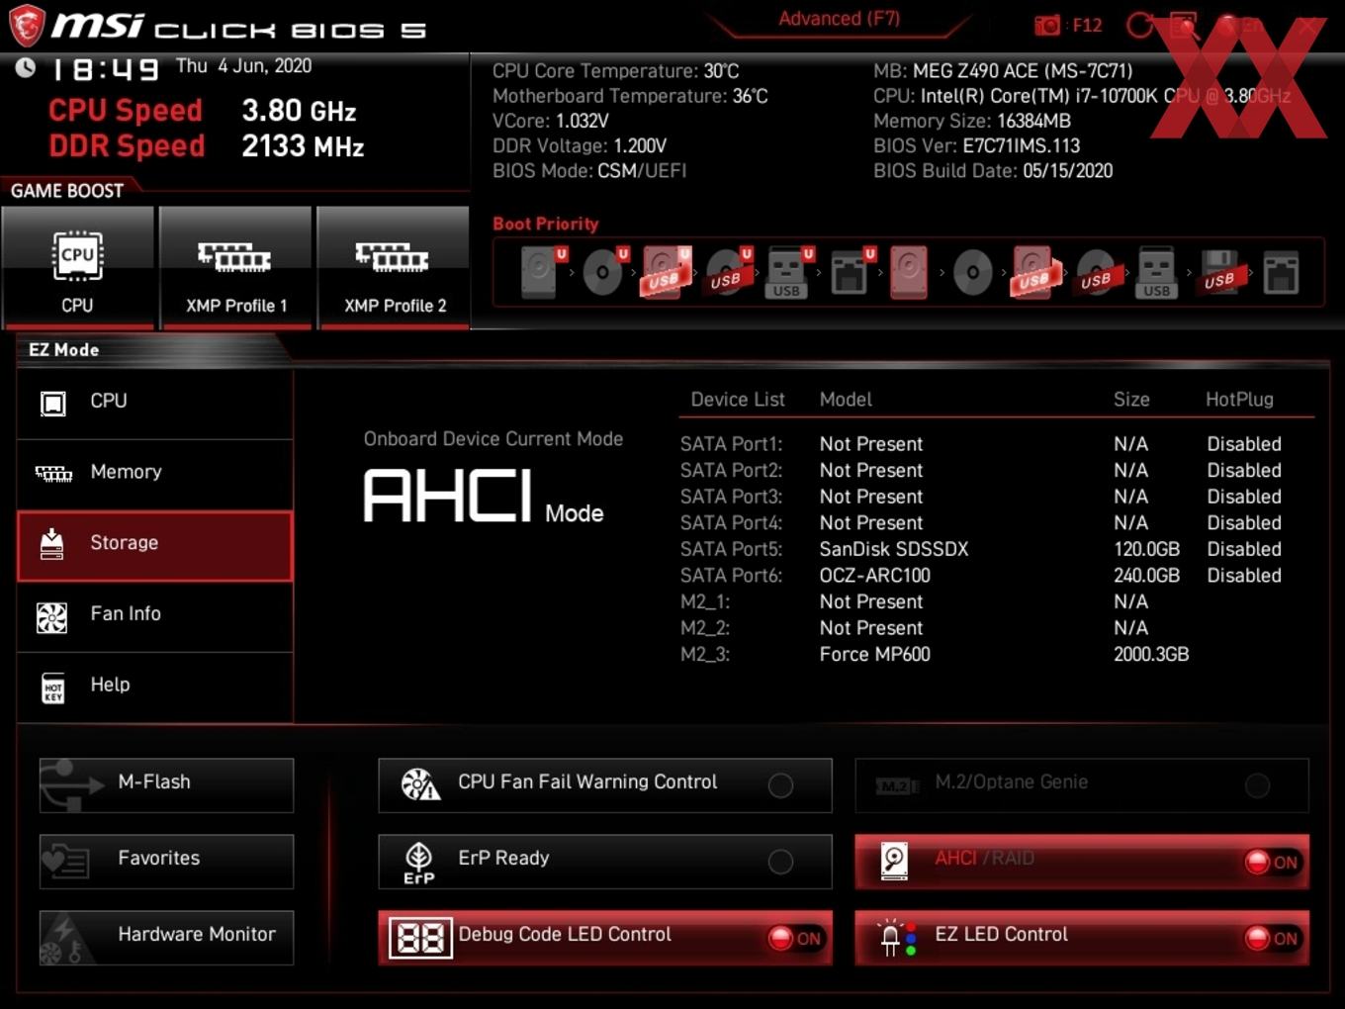Screen dimensions: 1345x1009
Task: Select the UEFI USB CD/DVD boot icon
Action: click(728, 272)
